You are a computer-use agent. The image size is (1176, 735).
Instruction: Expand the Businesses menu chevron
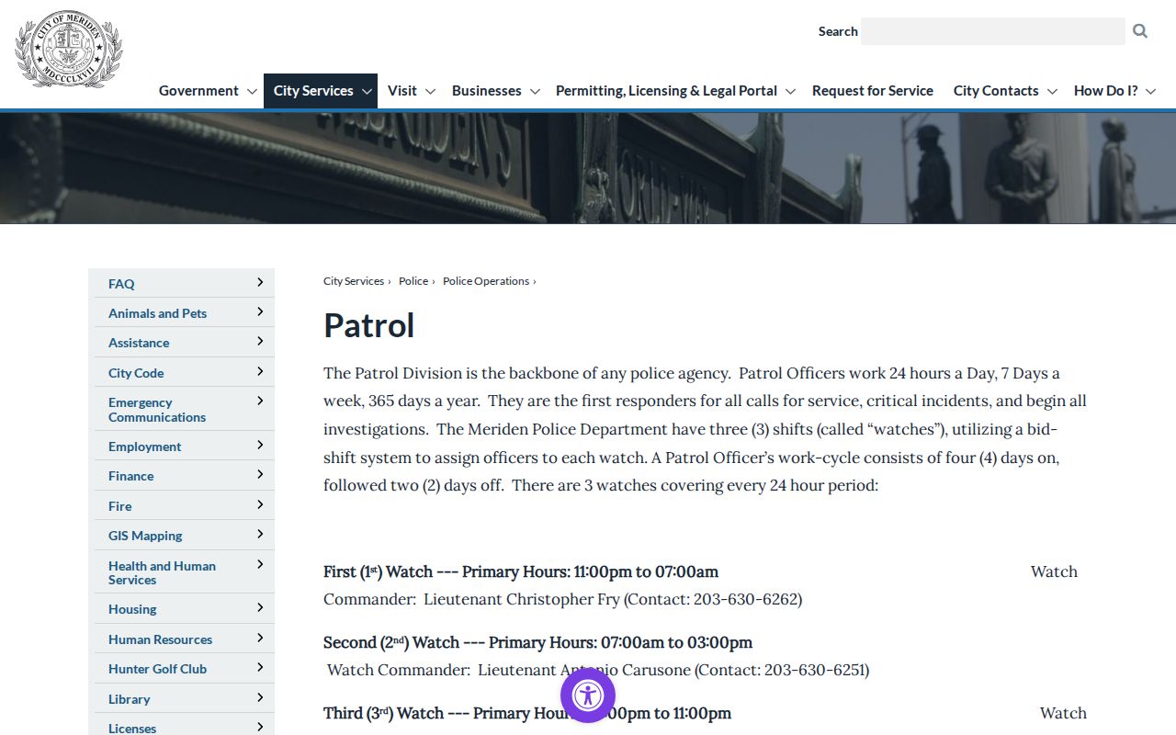coord(535,92)
